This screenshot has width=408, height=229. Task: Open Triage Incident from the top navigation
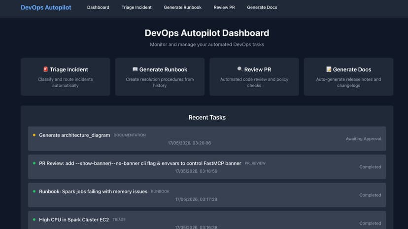(x=136, y=7)
